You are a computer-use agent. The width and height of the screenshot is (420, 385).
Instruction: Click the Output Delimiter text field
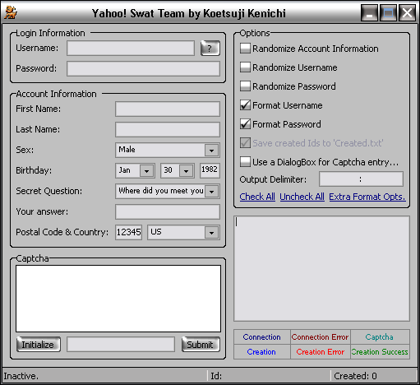pyautogui.click(x=361, y=179)
